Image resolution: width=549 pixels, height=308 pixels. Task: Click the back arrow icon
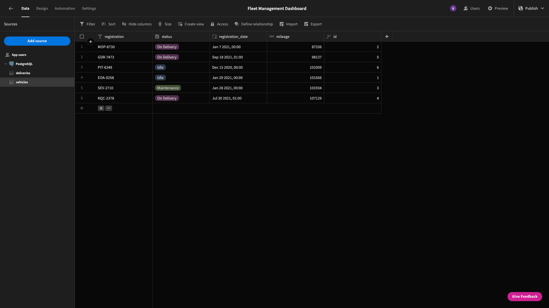(11, 9)
